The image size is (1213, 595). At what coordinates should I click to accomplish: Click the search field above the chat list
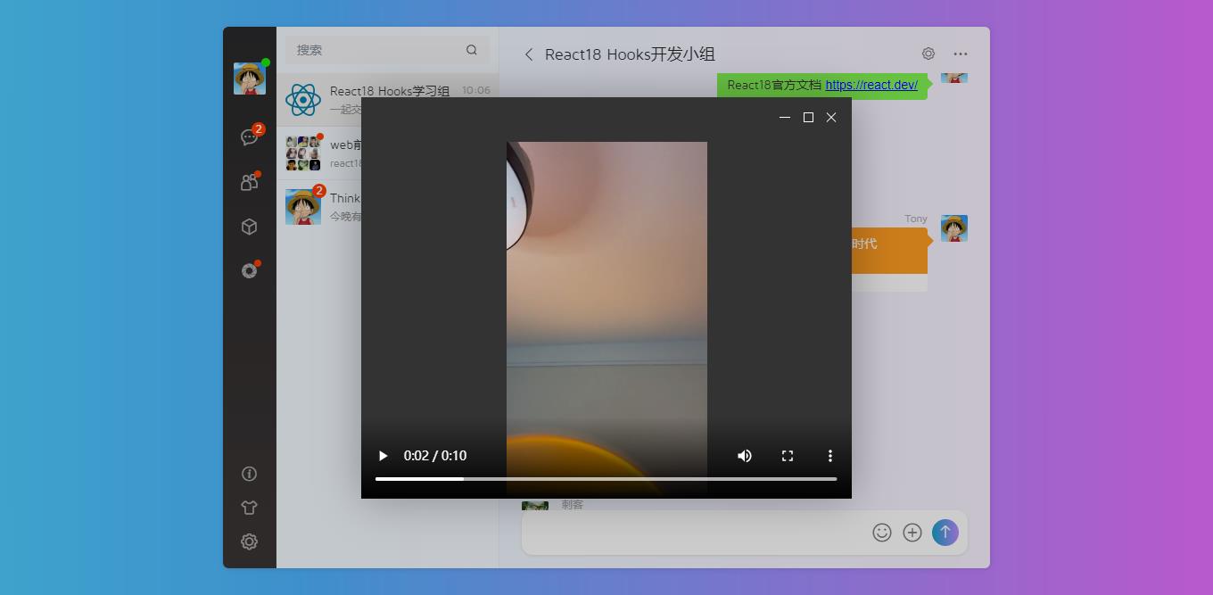coord(384,50)
